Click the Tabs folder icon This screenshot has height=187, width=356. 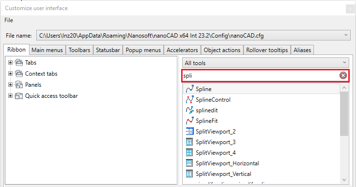(19, 62)
